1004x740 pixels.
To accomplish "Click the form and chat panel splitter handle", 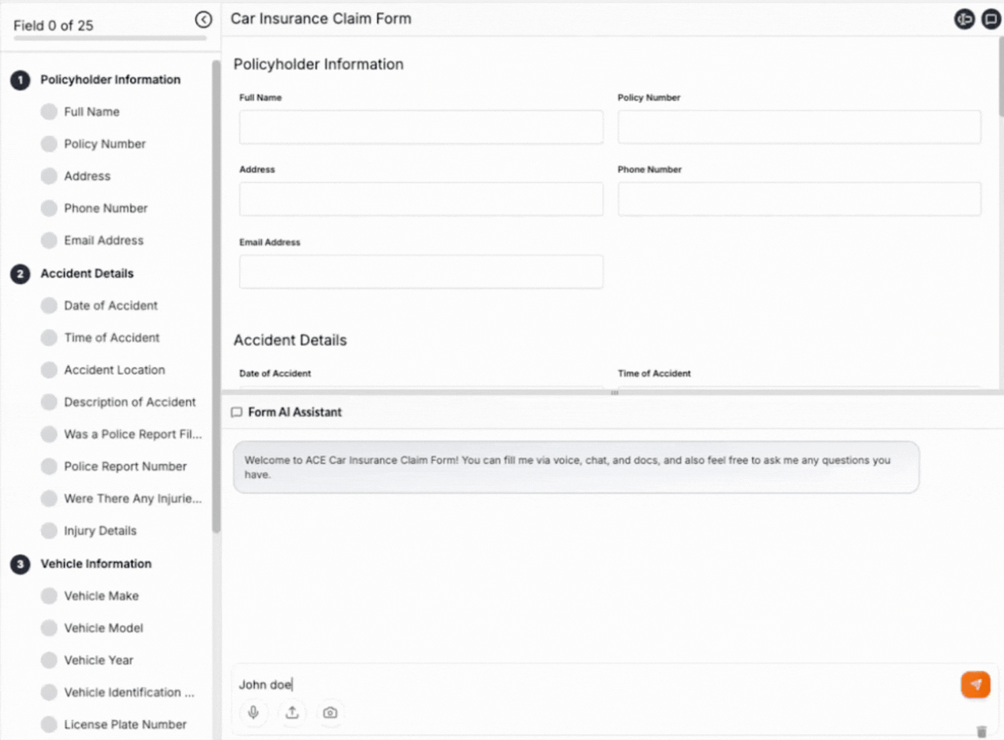I will 614,392.
